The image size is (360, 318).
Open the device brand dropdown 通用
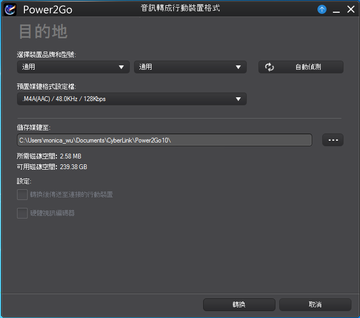point(73,67)
